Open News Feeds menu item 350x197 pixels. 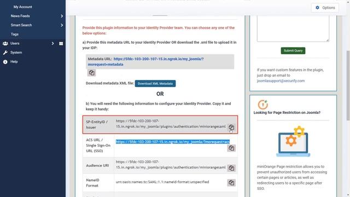pyautogui.click(x=20, y=16)
